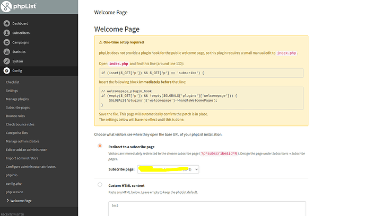Open Manage administrators page

coord(23,141)
